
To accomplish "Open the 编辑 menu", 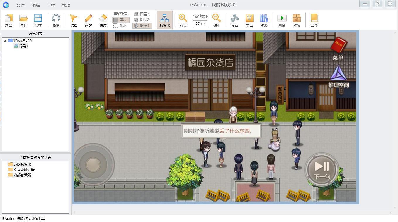I will pos(36,5).
